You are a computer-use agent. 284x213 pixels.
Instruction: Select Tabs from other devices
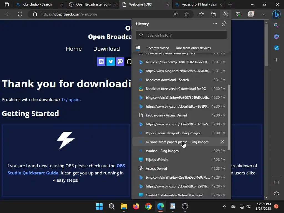point(193,48)
